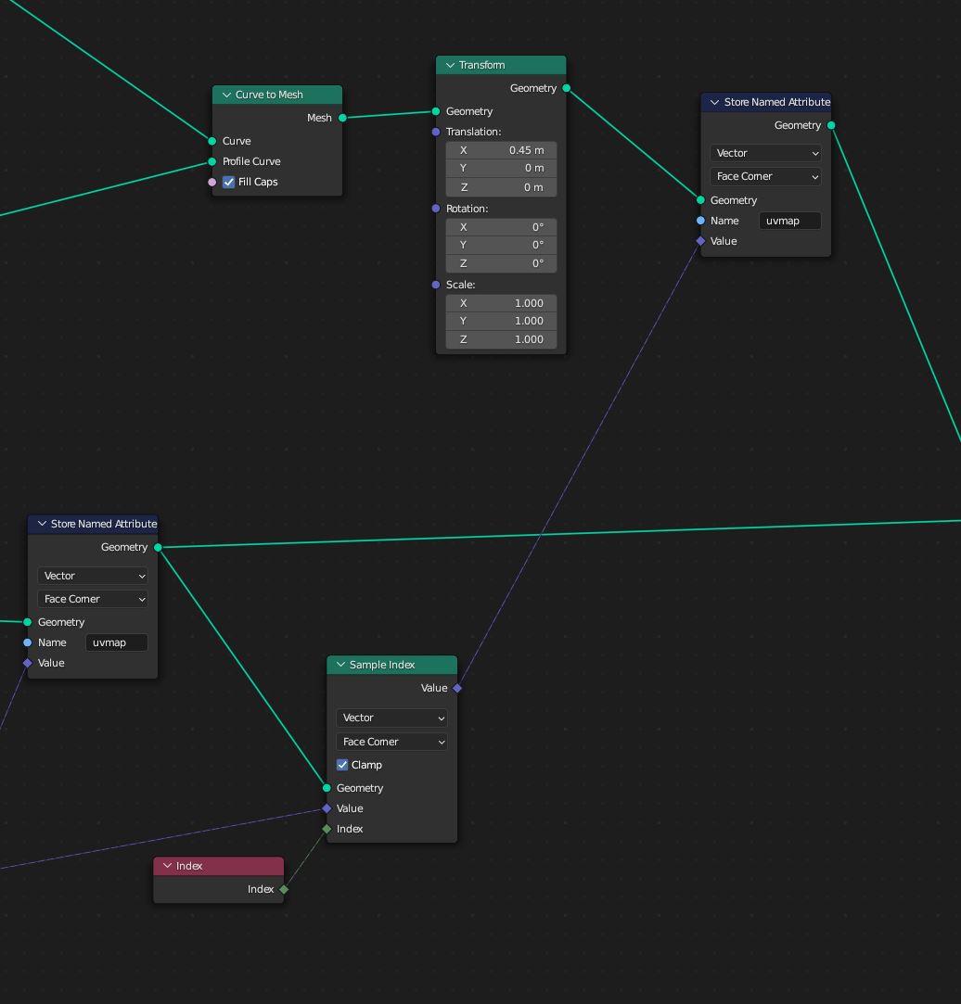Click Geometry input socket of Store Named Attribute fed by Transform

point(700,199)
